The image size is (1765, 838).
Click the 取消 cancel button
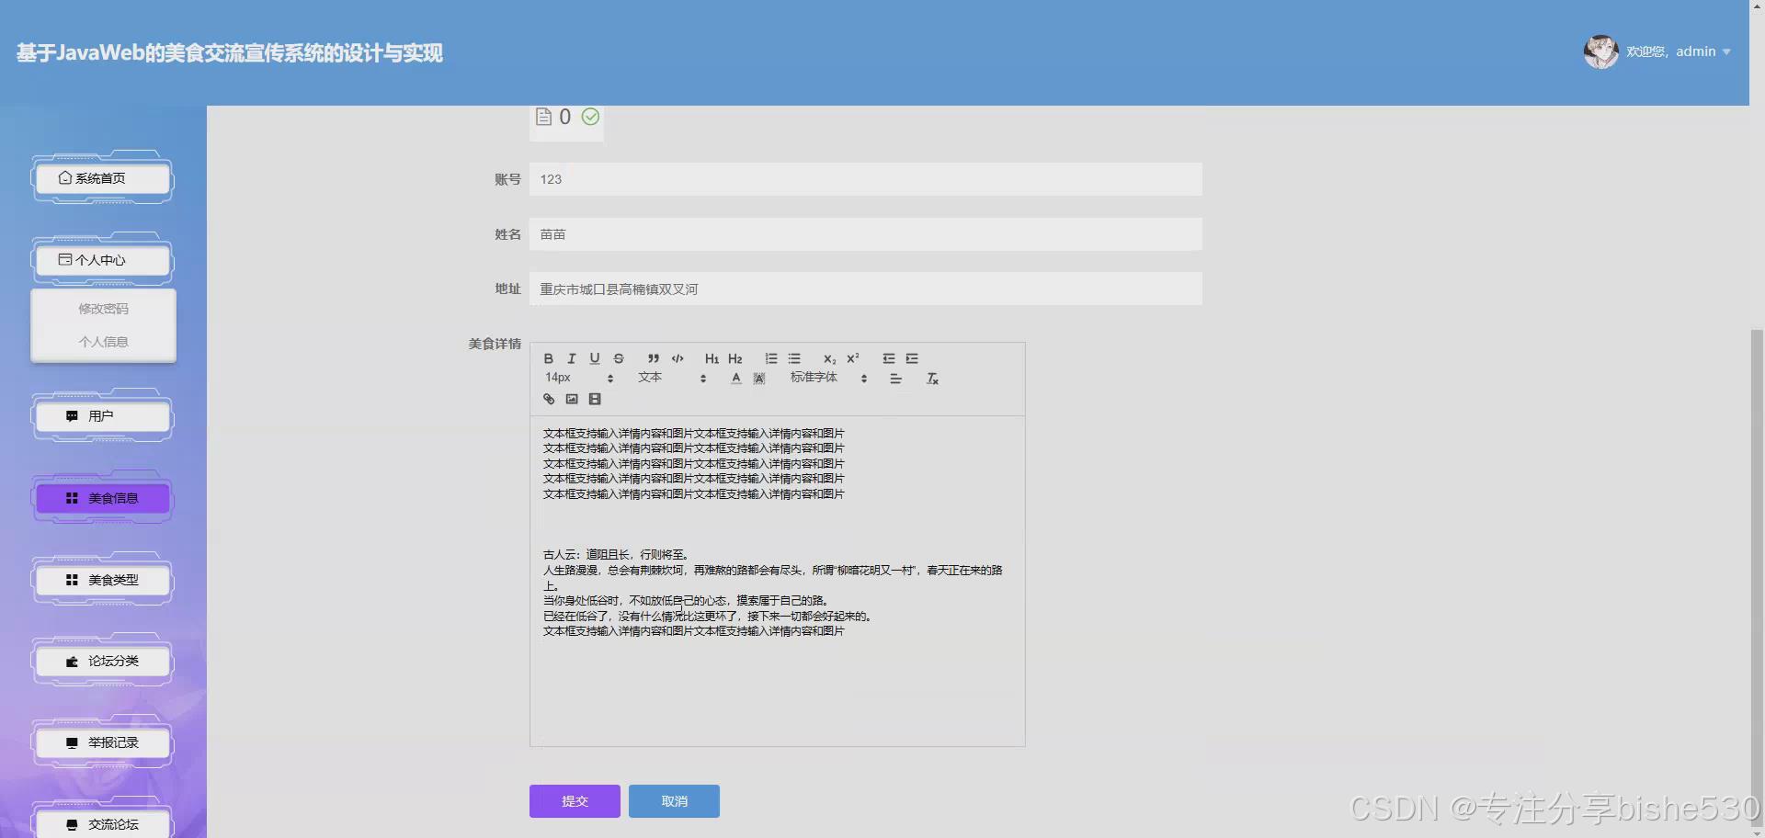coord(673,800)
